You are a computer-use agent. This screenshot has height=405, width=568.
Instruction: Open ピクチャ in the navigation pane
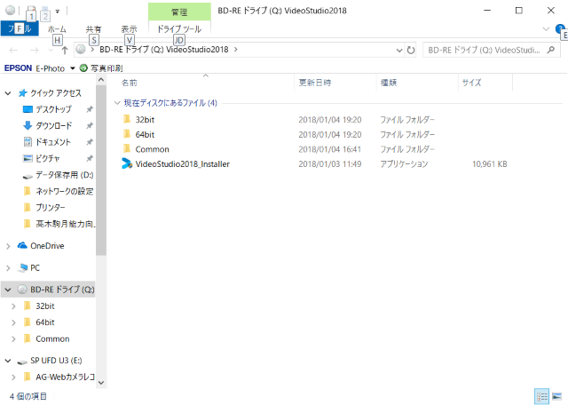47,158
